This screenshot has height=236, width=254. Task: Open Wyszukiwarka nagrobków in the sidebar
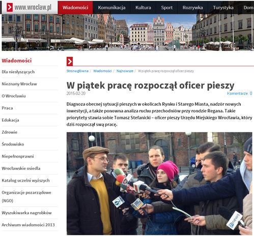pyautogui.click(x=26, y=213)
